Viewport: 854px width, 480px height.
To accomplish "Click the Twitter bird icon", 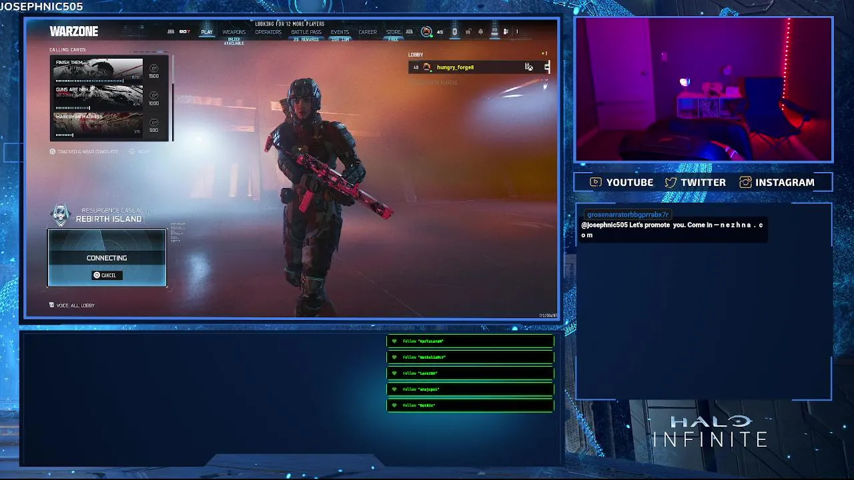I will 671,182.
